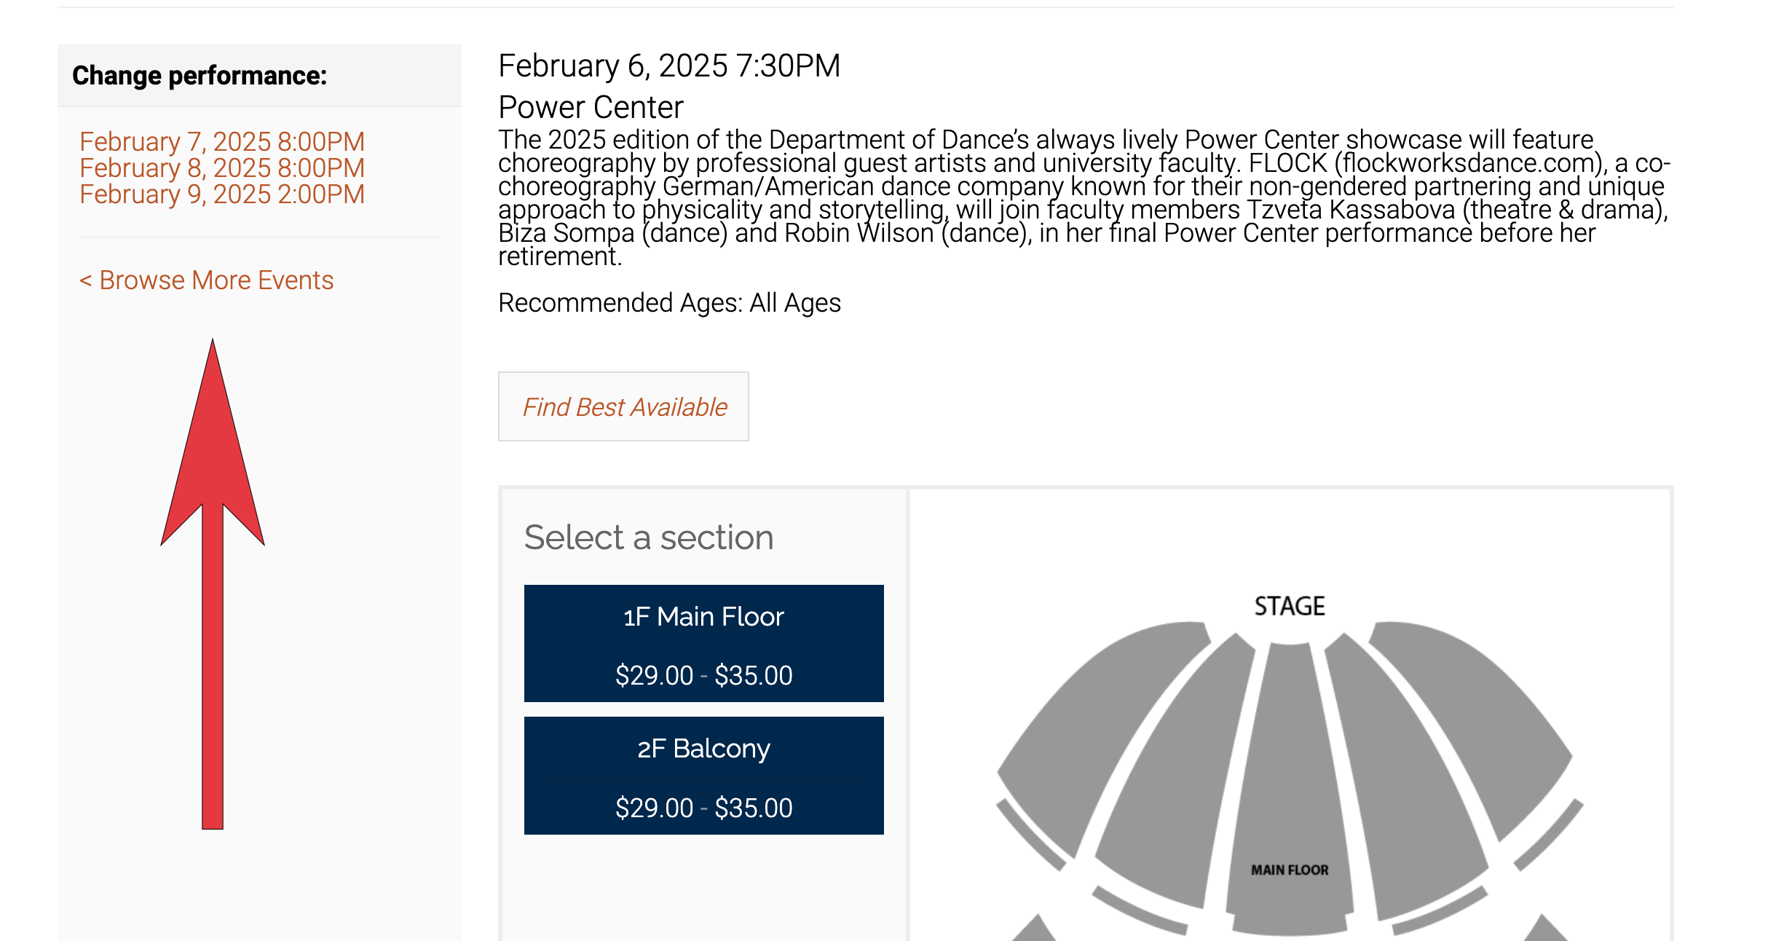The width and height of the screenshot is (1768, 941).
Task: Open the Browse More Events link
Action: (x=206, y=280)
